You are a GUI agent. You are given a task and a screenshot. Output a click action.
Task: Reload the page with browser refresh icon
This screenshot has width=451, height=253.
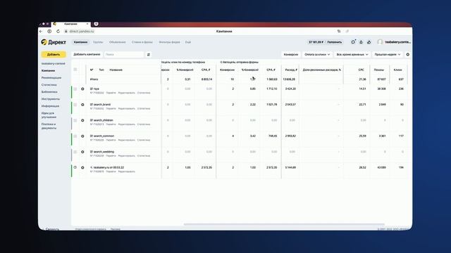(x=58, y=31)
